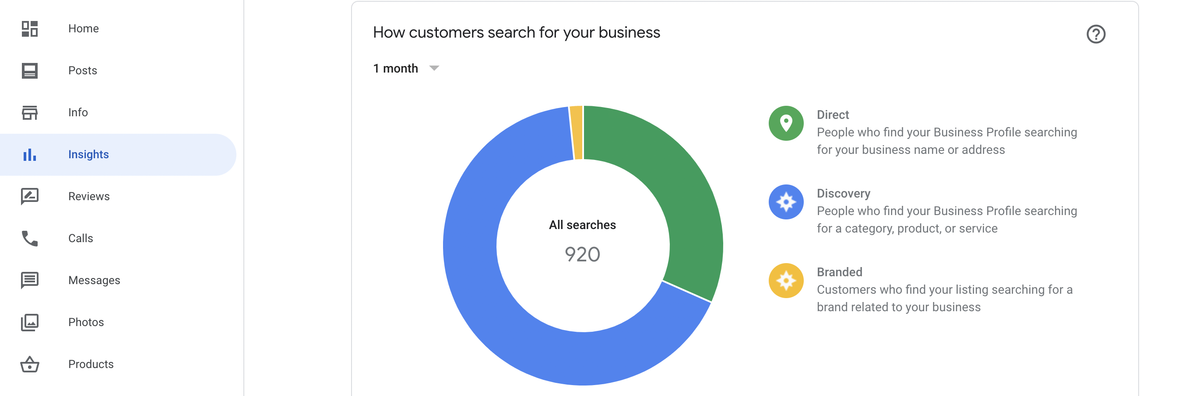Click the Photos gallery icon
The image size is (1189, 396).
tap(29, 322)
